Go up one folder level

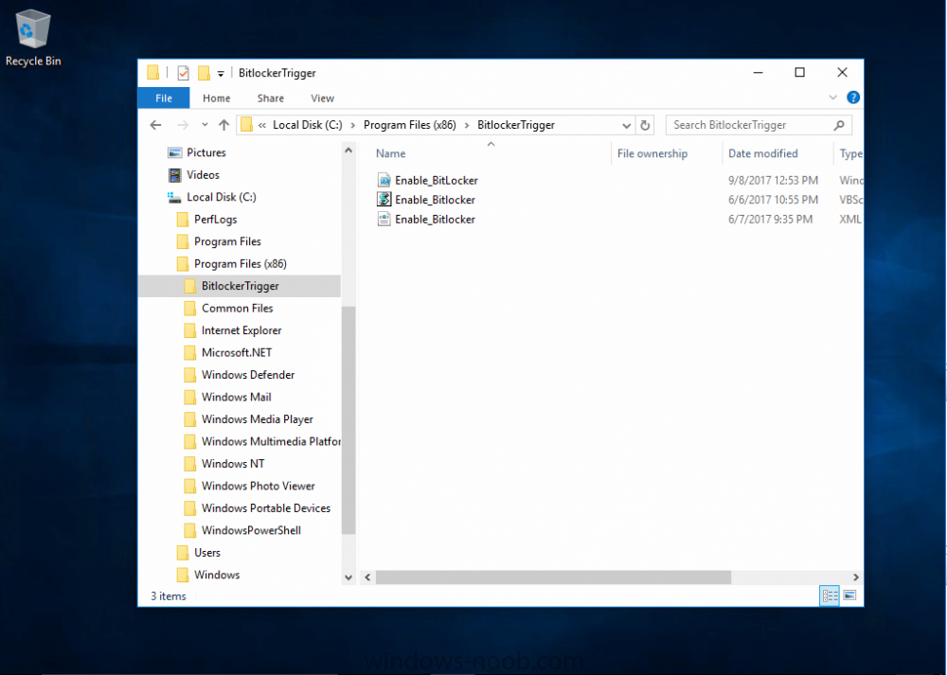point(223,125)
